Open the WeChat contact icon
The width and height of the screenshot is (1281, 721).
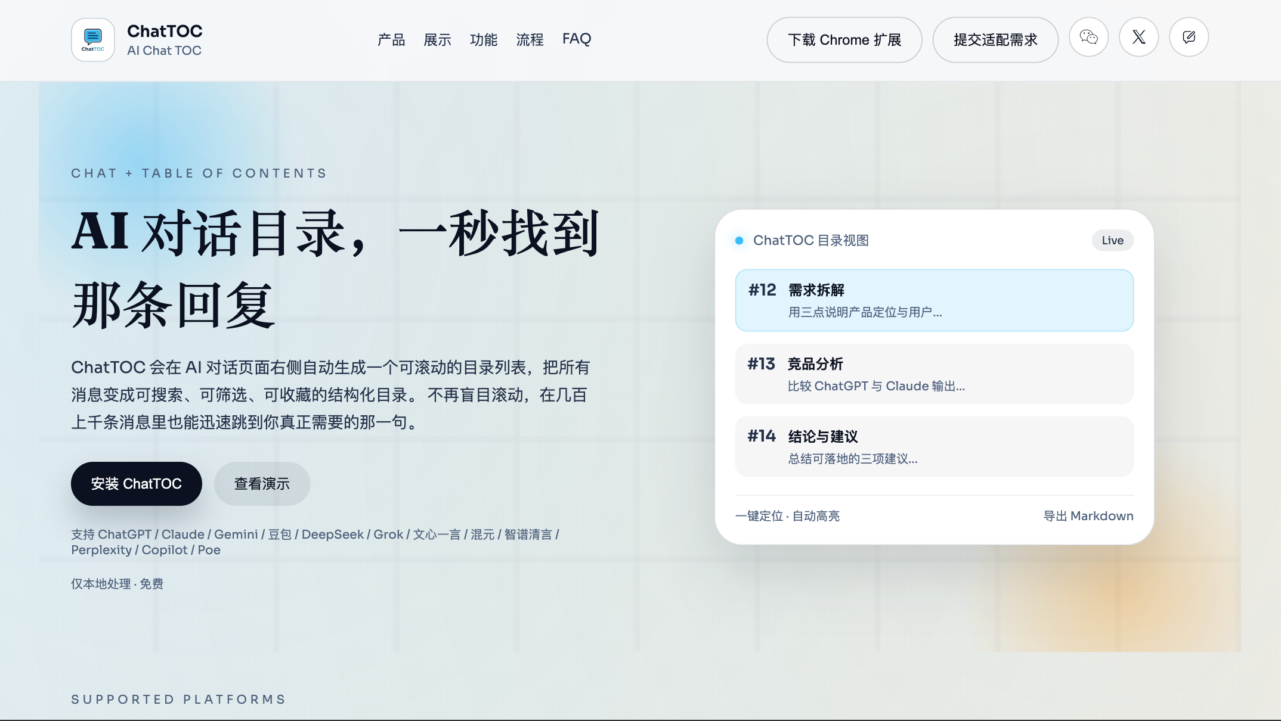click(1088, 38)
